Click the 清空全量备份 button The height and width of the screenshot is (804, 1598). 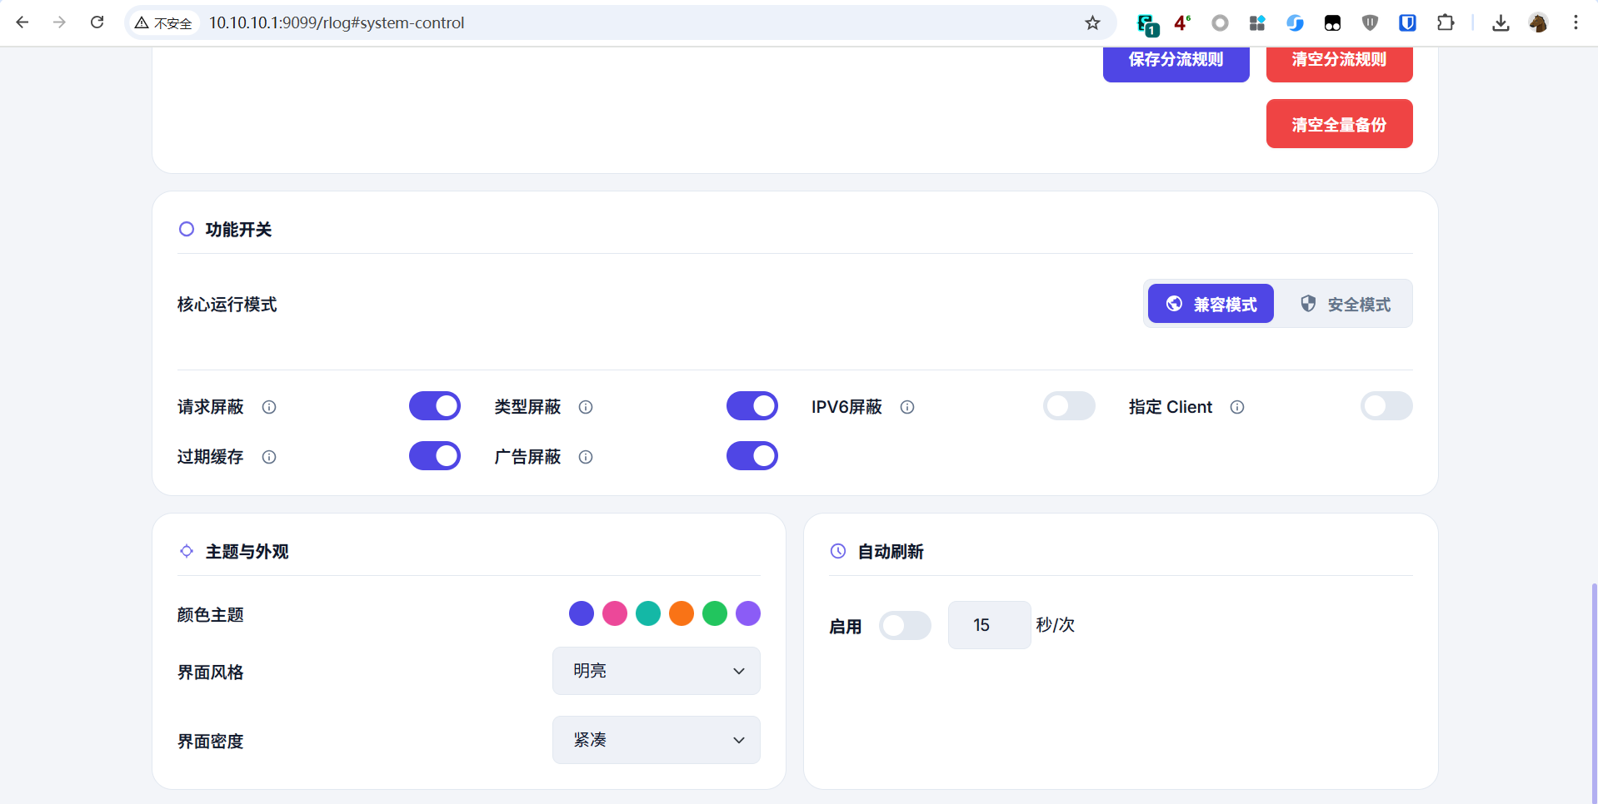[x=1338, y=123]
